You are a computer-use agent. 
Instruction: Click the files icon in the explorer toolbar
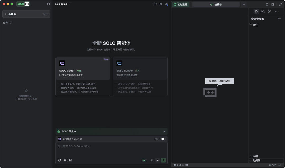click(256, 11)
